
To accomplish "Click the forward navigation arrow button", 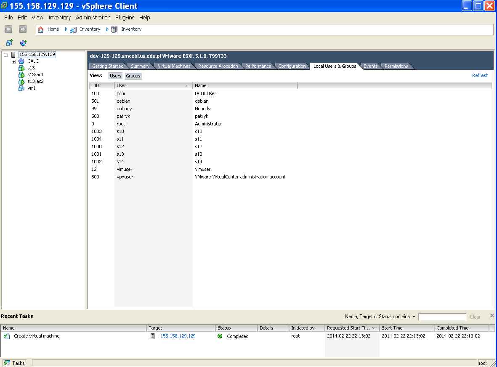I will point(22,29).
